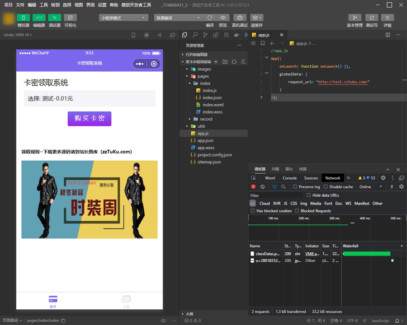Click the network filter funnel icon

tap(274, 186)
